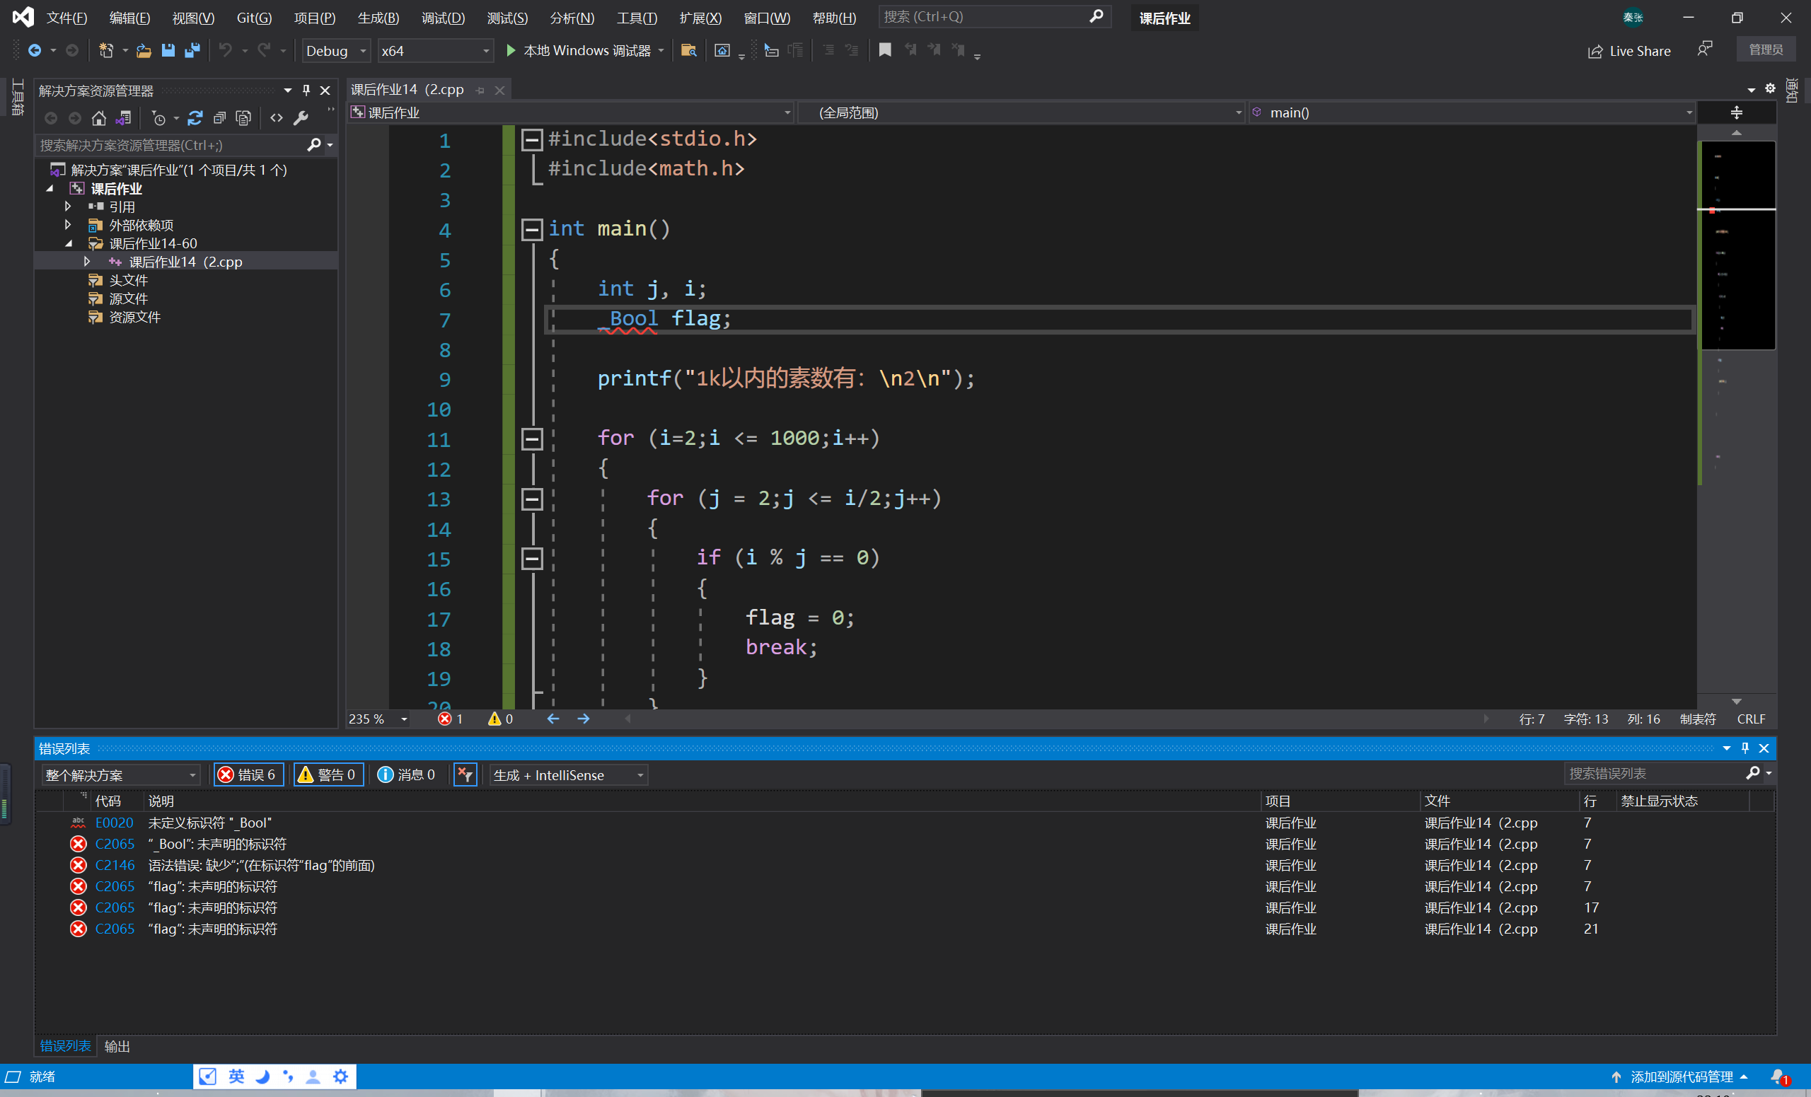The height and width of the screenshot is (1097, 1811).
Task: Click the pending changes filter clock icon
Action: point(158,118)
